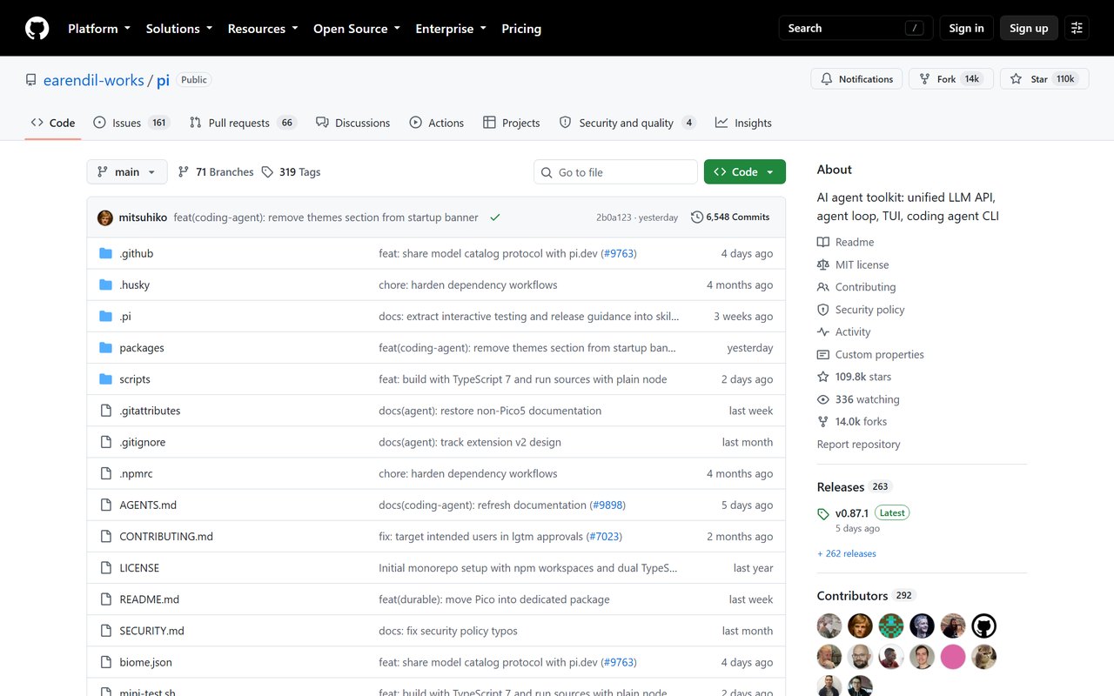
Task: Click the tag icon beside 319 Tags
Action: (x=267, y=172)
